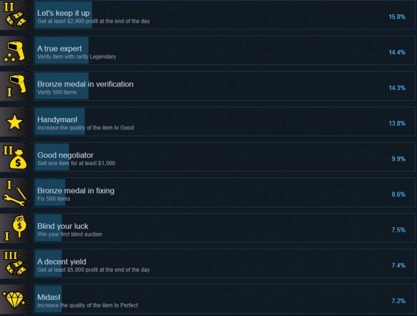Select the 9.9% percentage for Good negotiator
Screen dimensions: 417x316
coord(398,159)
